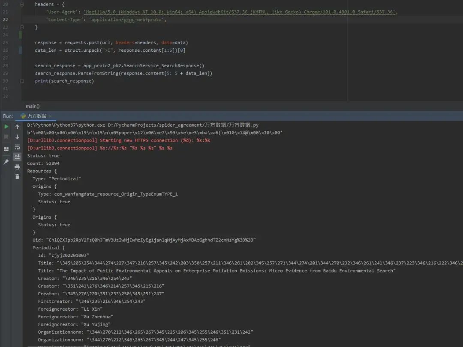Toggle scroll to end in console
Screen dimensions: 463x347
click(18, 156)
